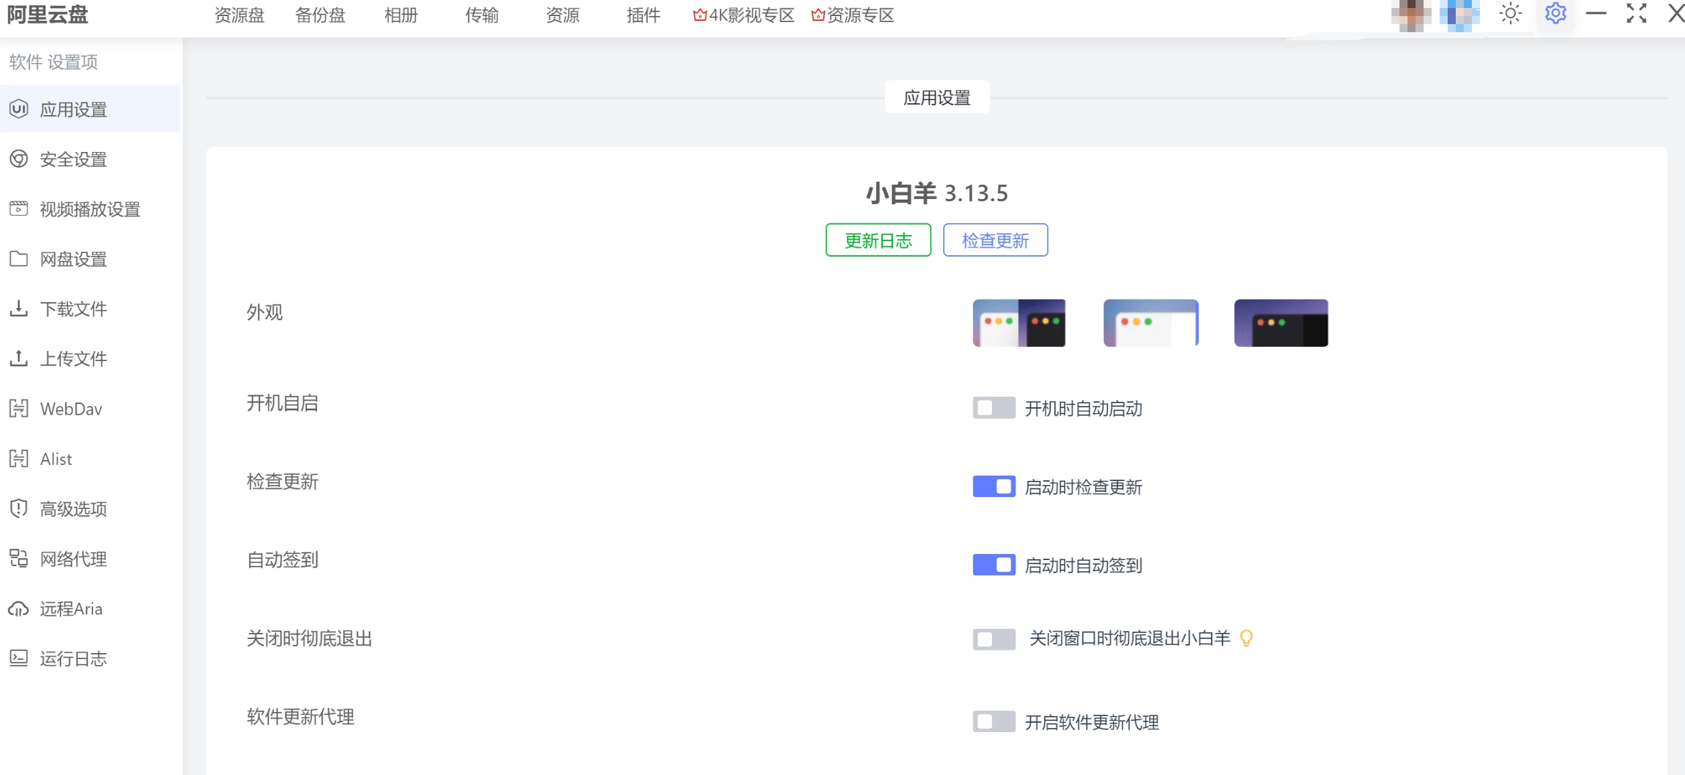
Task: Click the 应用设置 section header
Action: (937, 98)
